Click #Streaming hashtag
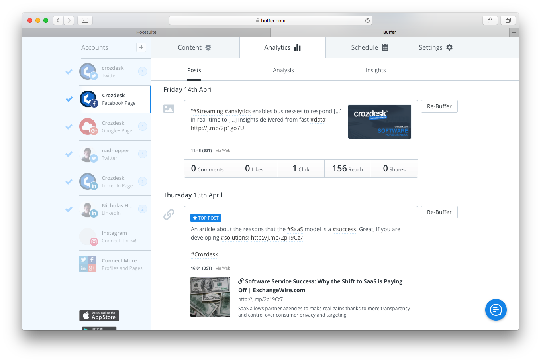 pyautogui.click(x=208, y=111)
